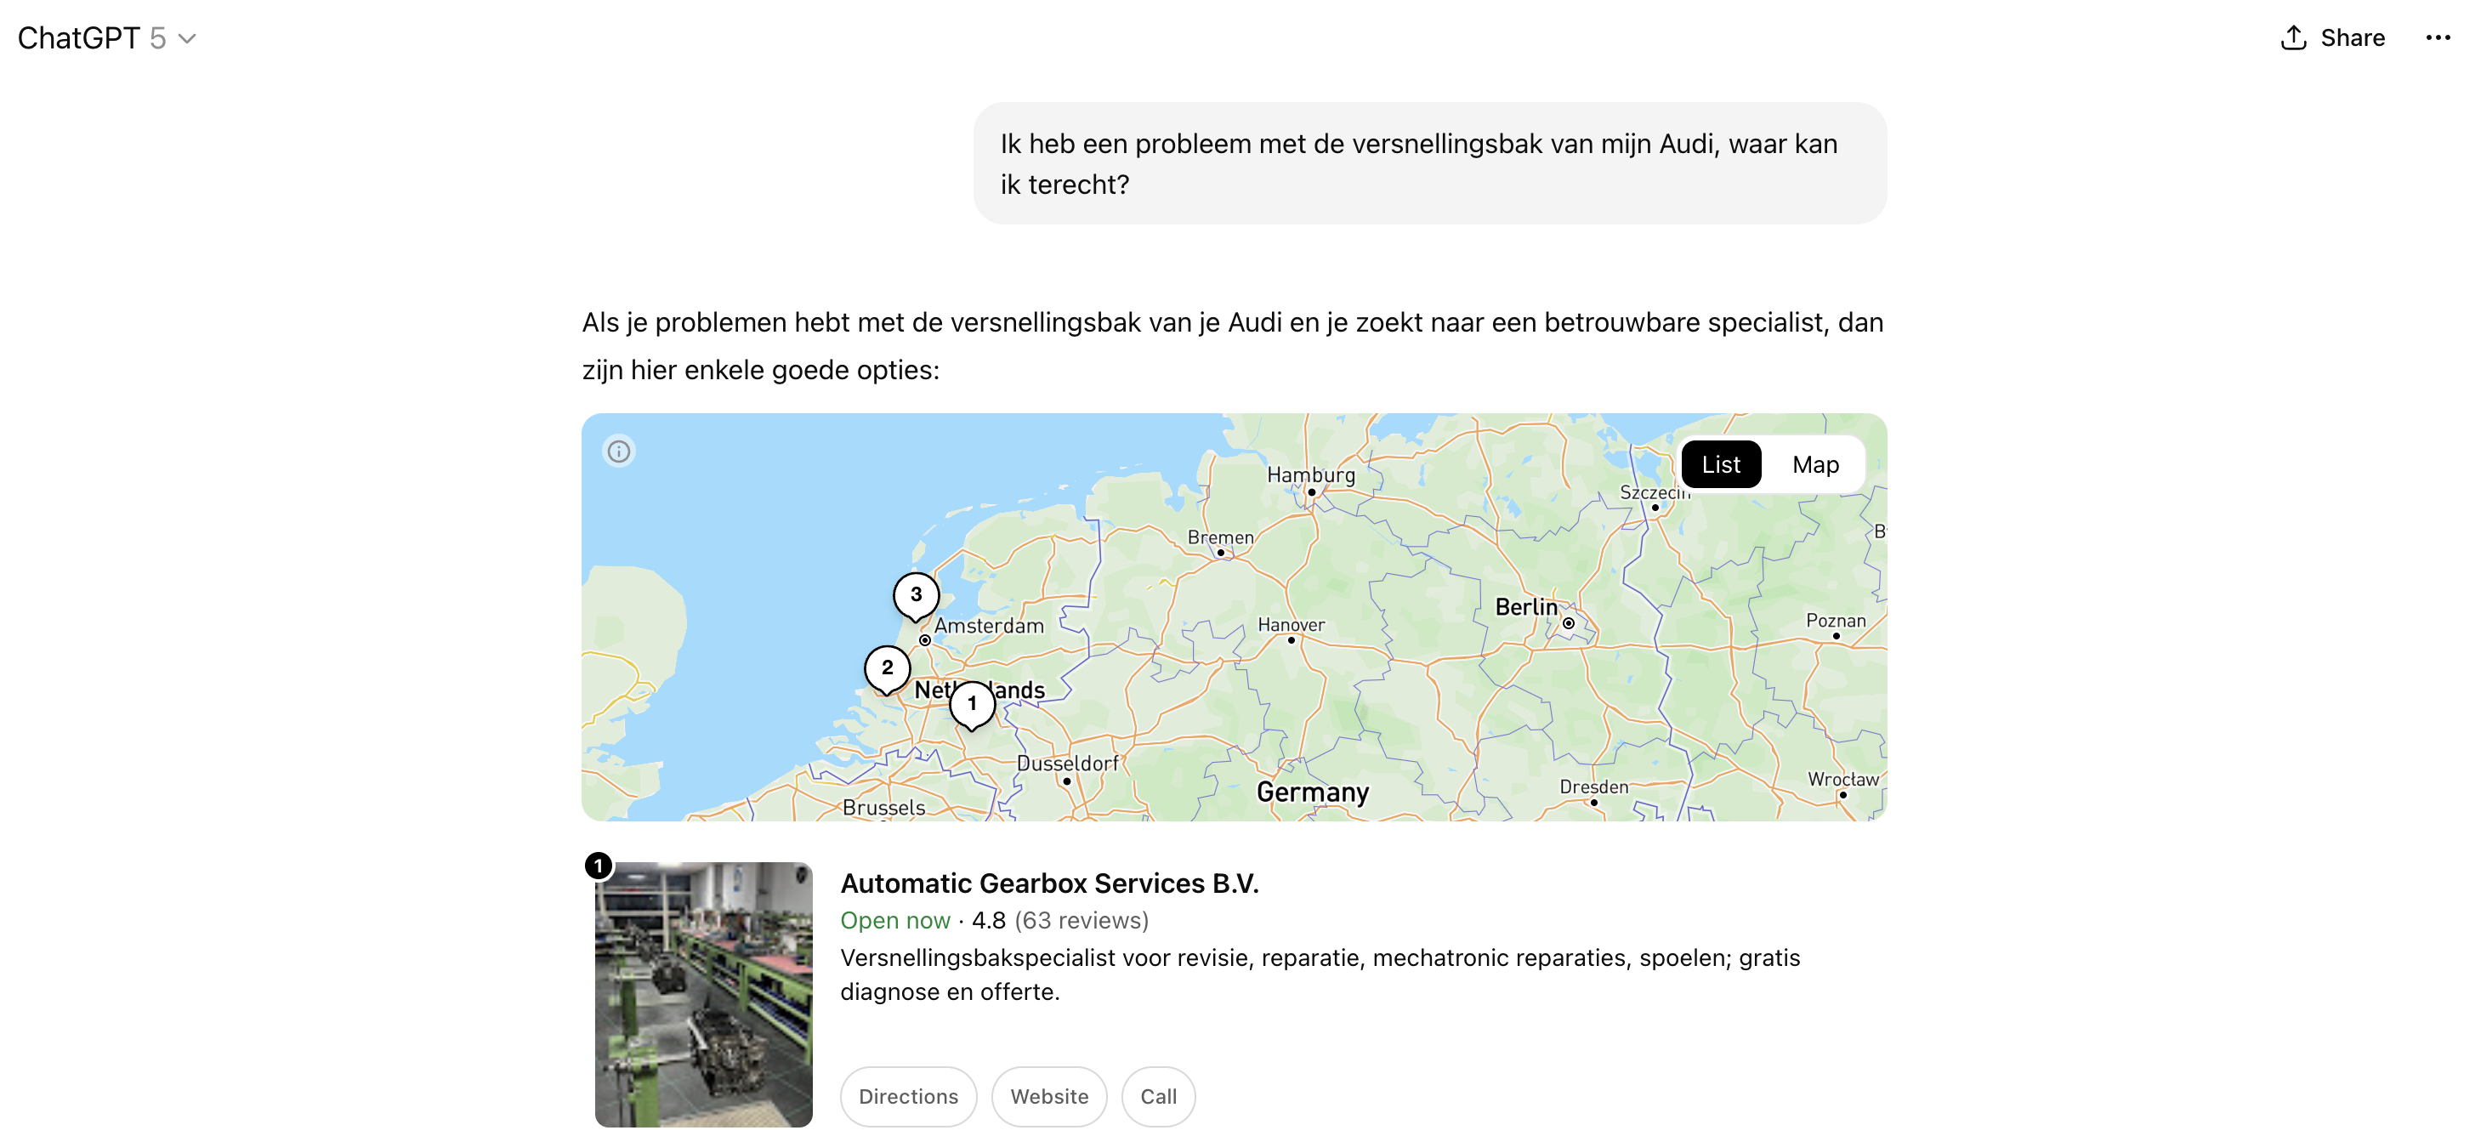Click the 4.8 (63 reviews) rating text

(x=1059, y=919)
